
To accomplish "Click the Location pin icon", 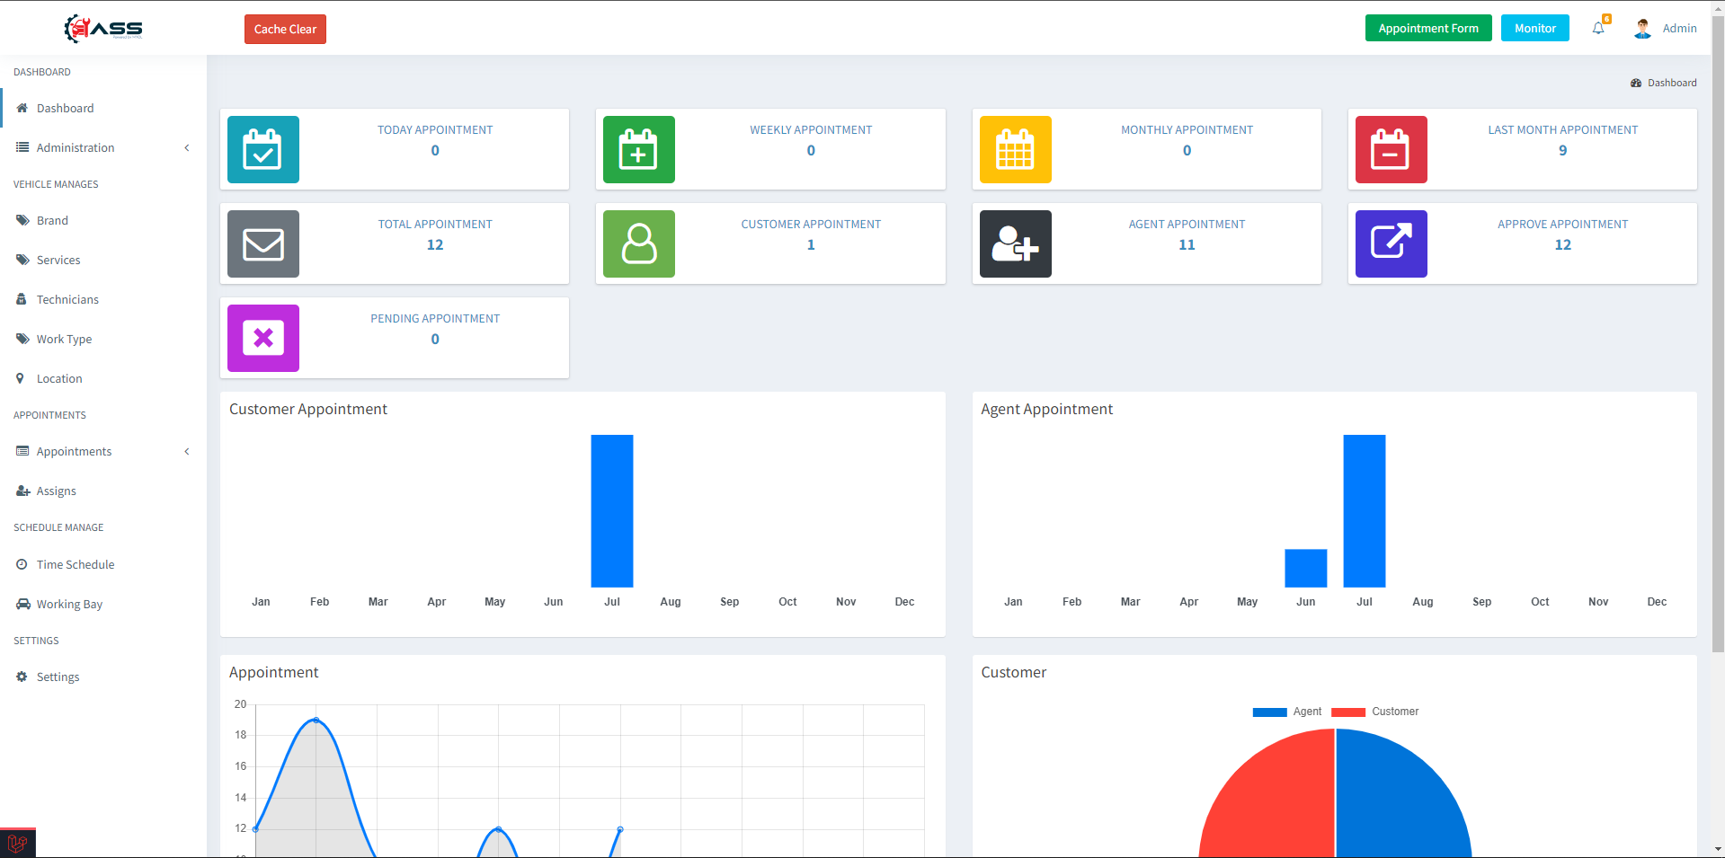I will [x=20, y=378].
